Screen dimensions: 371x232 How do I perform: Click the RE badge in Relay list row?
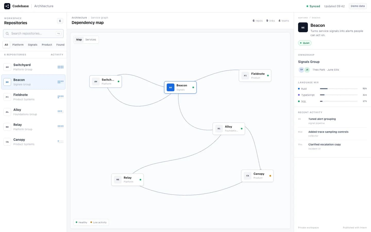pos(7,127)
